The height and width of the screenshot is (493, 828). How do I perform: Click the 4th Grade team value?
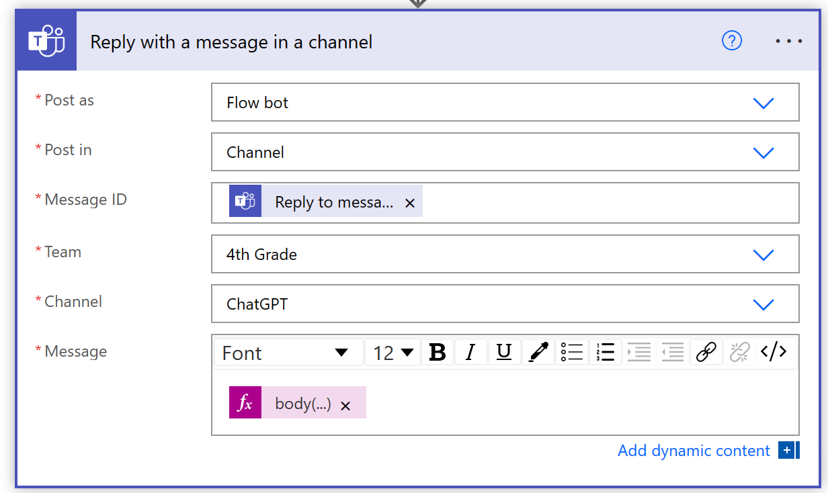[261, 255]
